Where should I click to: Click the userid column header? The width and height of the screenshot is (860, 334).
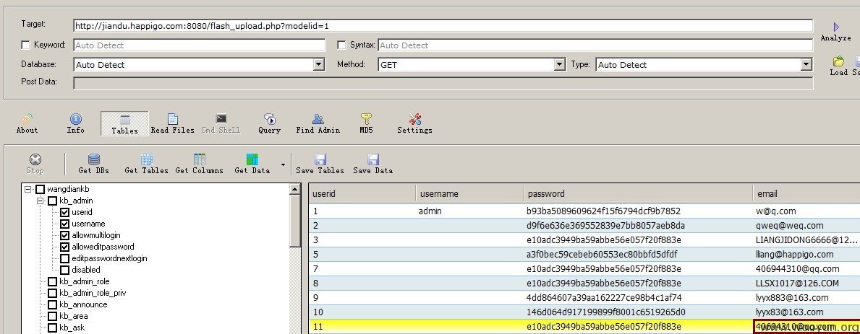pyautogui.click(x=362, y=193)
